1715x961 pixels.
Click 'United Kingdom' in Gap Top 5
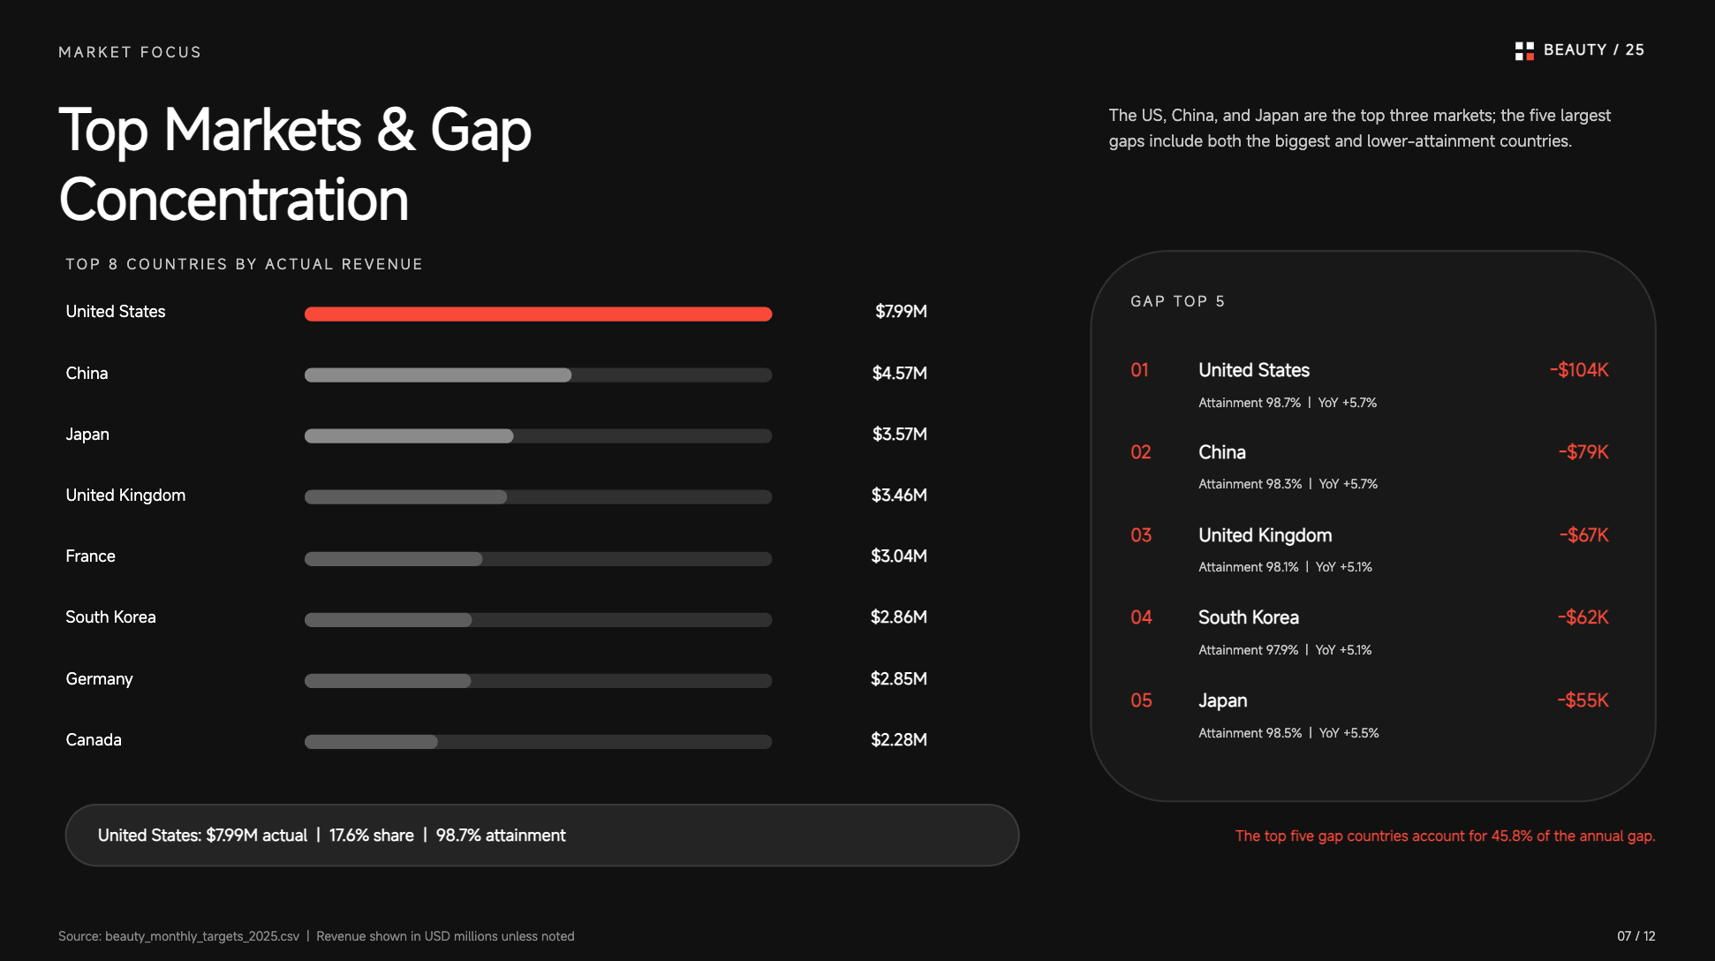pyautogui.click(x=1265, y=535)
